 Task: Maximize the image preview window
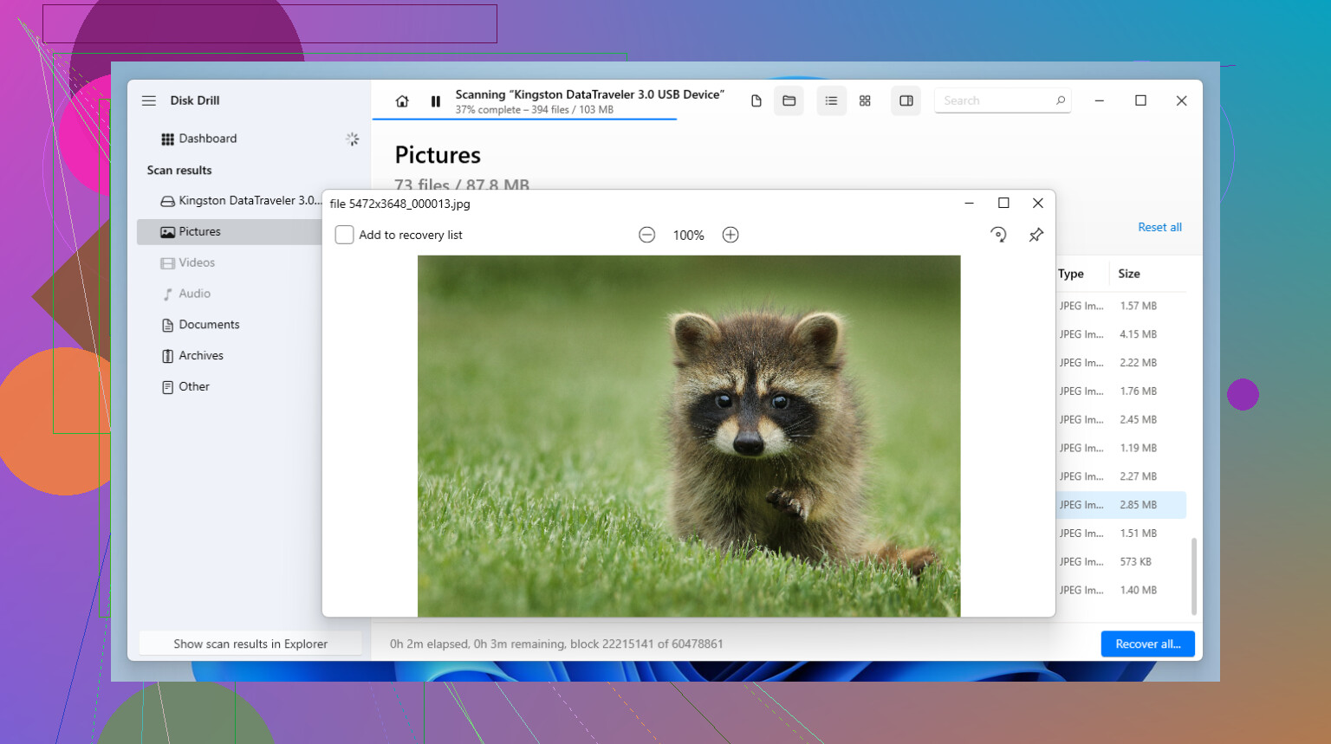[1003, 204]
